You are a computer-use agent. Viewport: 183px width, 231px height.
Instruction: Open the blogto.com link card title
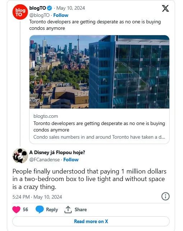pos(99,126)
